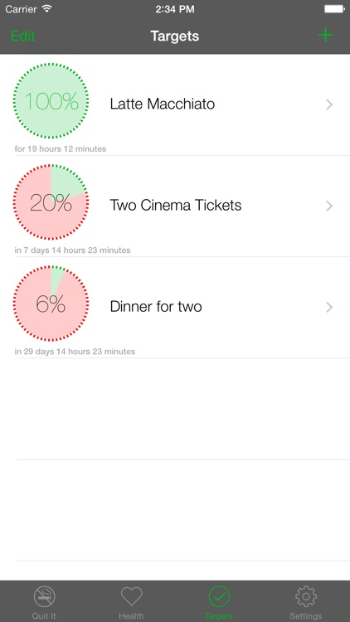This screenshot has height=622, width=350.
Task: Open the Two Cinema Tickets target
Action: coord(175,205)
